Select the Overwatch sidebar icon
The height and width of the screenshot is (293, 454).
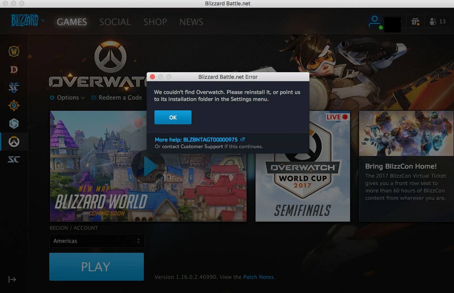(x=14, y=142)
